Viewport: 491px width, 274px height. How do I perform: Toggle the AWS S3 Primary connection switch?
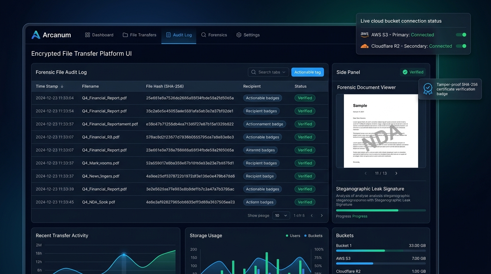pyautogui.click(x=461, y=35)
